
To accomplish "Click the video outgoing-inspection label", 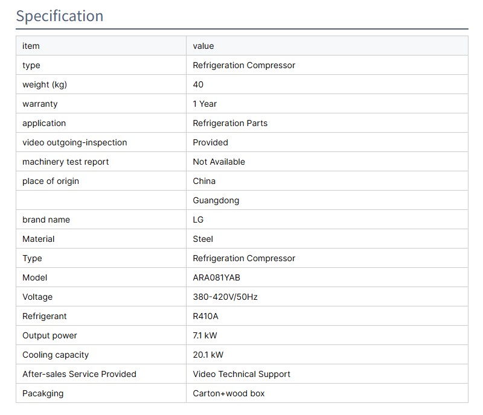I will click(75, 142).
